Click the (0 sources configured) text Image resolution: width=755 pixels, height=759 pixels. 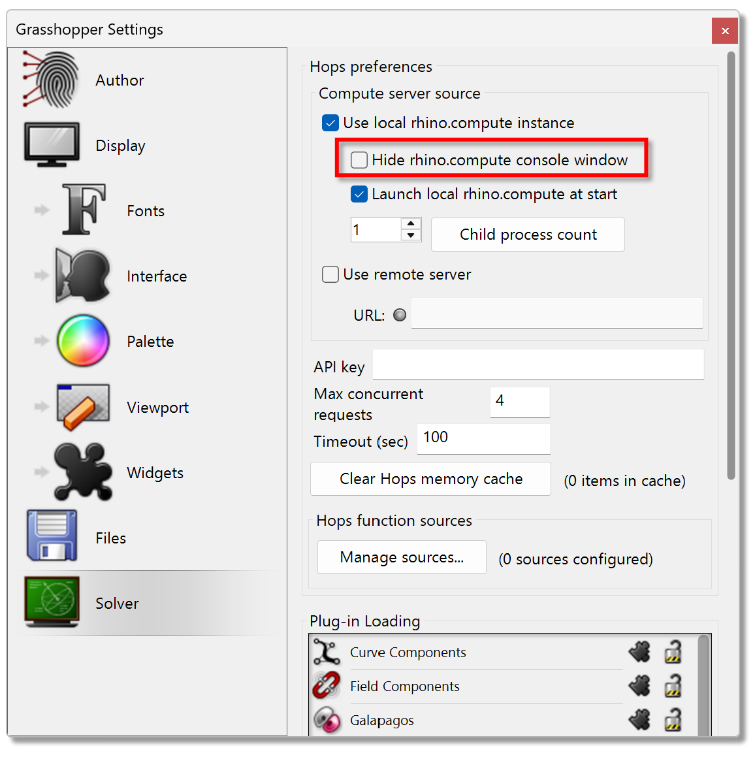pos(575,559)
